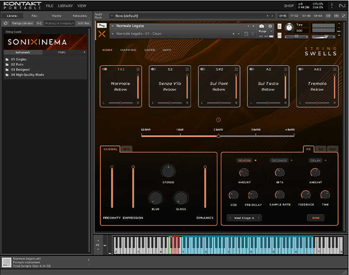Screen dimensions: 349x275
Task: Click the master Tune knob
Action: pyautogui.click(x=289, y=28)
